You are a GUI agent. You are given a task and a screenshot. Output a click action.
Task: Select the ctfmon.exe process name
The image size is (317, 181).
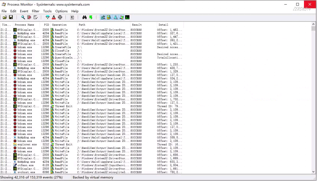25,165
